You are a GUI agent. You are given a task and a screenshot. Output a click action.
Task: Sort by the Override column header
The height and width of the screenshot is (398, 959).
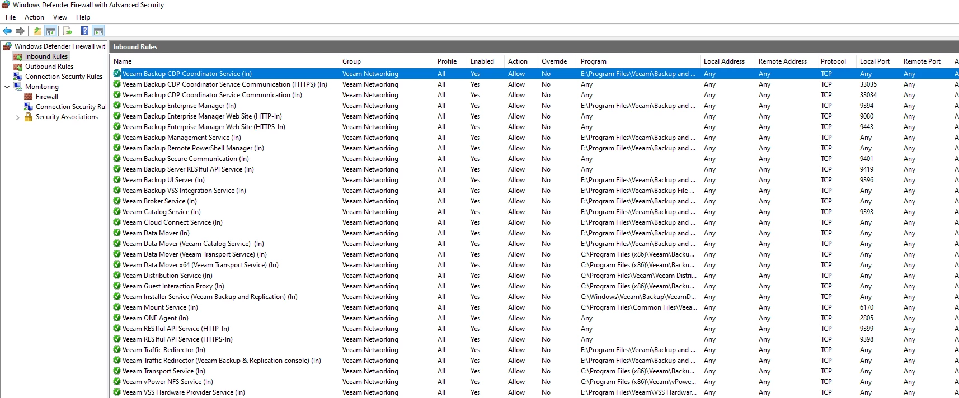pos(557,61)
